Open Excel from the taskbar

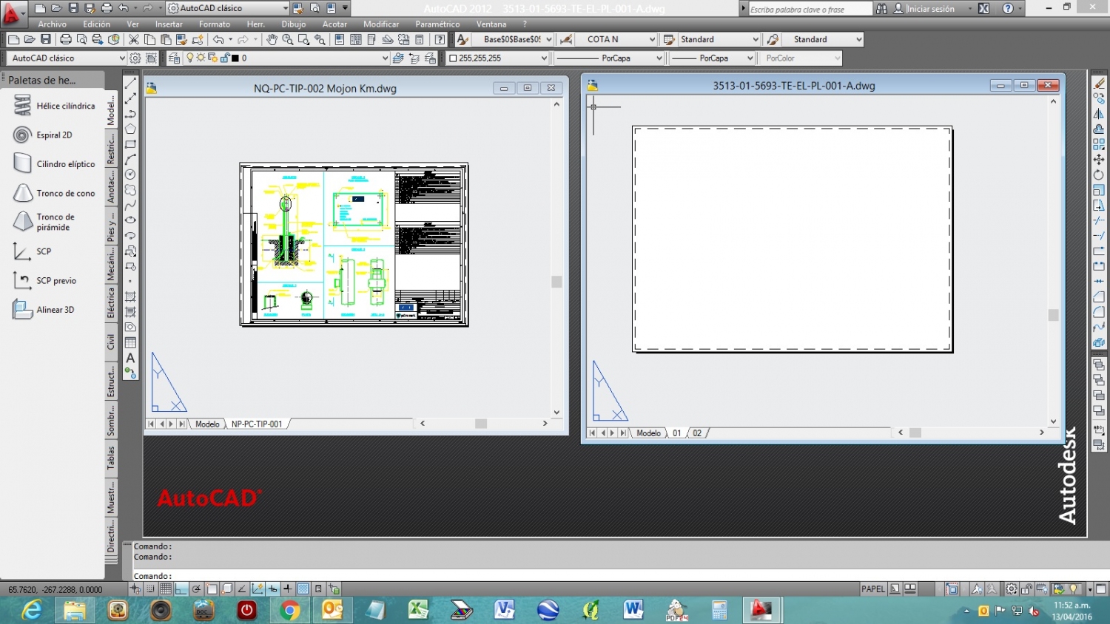point(419,610)
